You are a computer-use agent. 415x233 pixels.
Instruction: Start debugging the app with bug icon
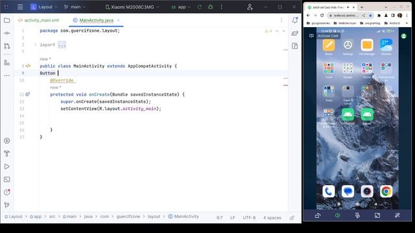point(210,7)
